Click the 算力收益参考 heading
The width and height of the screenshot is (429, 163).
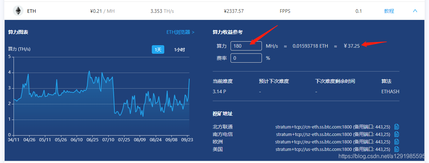tap(228, 32)
